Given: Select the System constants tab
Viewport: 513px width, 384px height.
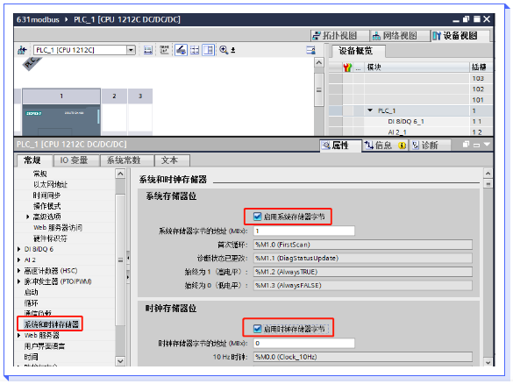Looking at the screenshot, I should pyautogui.click(x=124, y=160).
